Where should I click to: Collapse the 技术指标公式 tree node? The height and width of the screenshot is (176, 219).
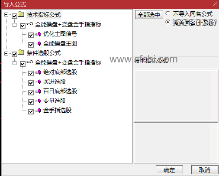[x=6, y=14]
